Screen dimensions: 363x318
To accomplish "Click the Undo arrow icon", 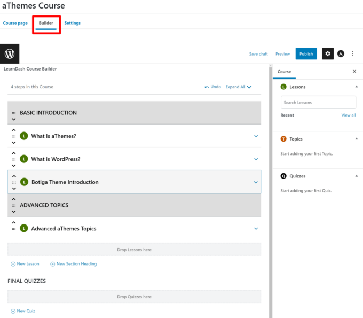I will (x=207, y=87).
